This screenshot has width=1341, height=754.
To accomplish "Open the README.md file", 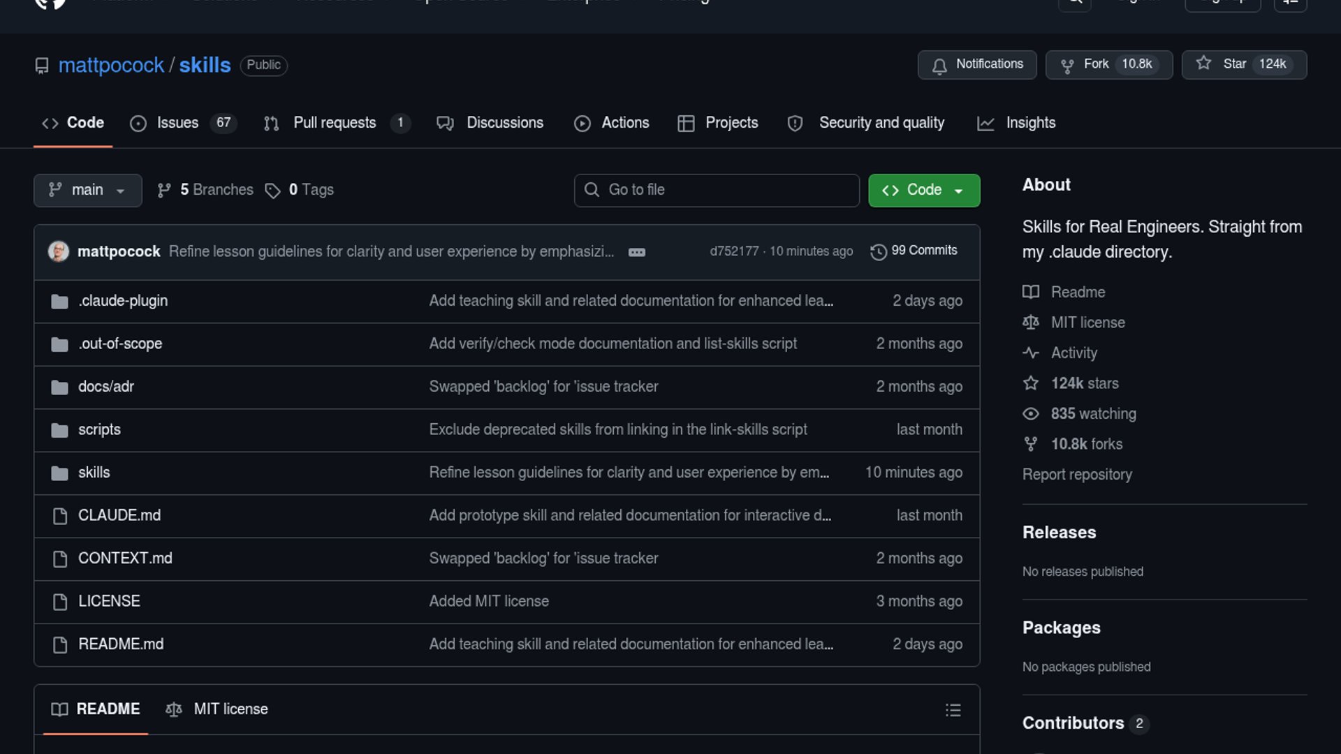I will pos(121,644).
